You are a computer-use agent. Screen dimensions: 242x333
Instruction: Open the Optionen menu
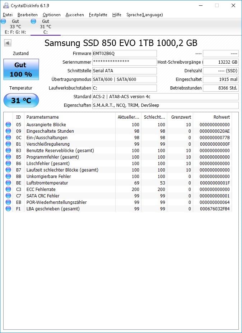[52, 15]
